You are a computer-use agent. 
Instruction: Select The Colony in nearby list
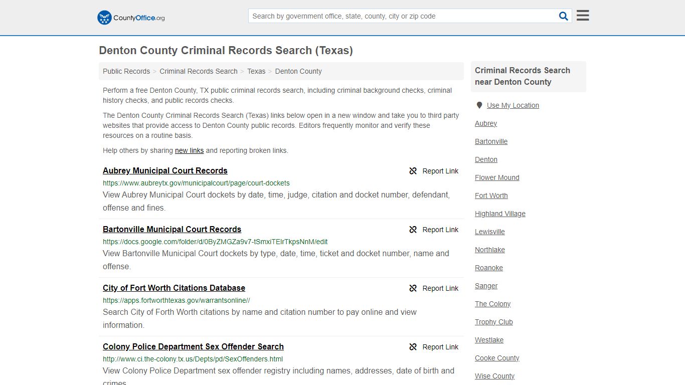493,304
